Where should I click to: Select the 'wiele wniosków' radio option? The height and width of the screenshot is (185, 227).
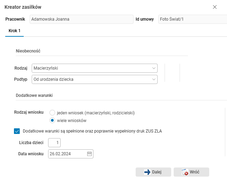[52, 121]
